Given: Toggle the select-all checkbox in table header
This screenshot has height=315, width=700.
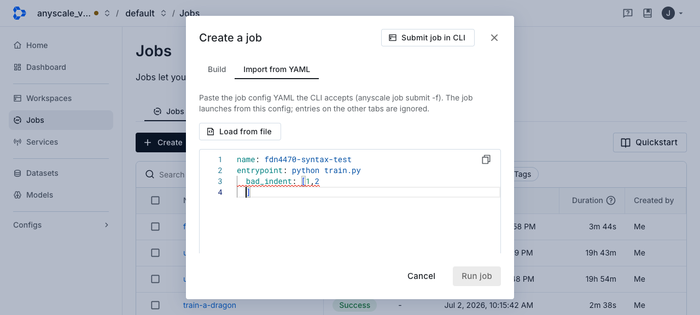Looking at the screenshot, I should [x=155, y=200].
